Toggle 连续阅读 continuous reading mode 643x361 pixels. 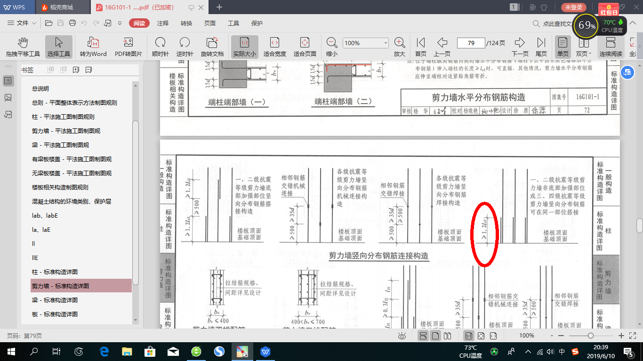[611, 47]
